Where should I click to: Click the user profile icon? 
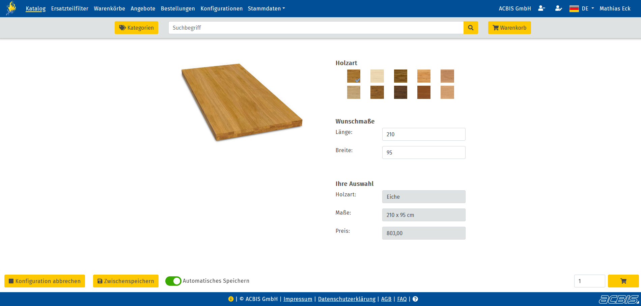point(541,8)
